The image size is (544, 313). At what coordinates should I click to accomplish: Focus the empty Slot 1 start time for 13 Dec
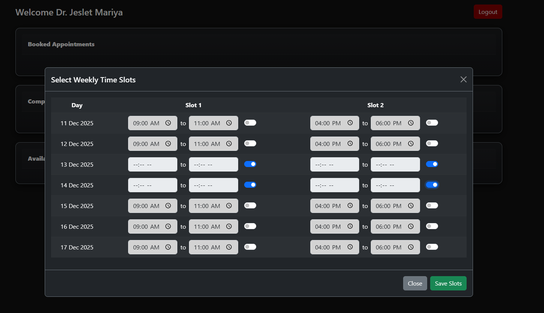pos(153,164)
